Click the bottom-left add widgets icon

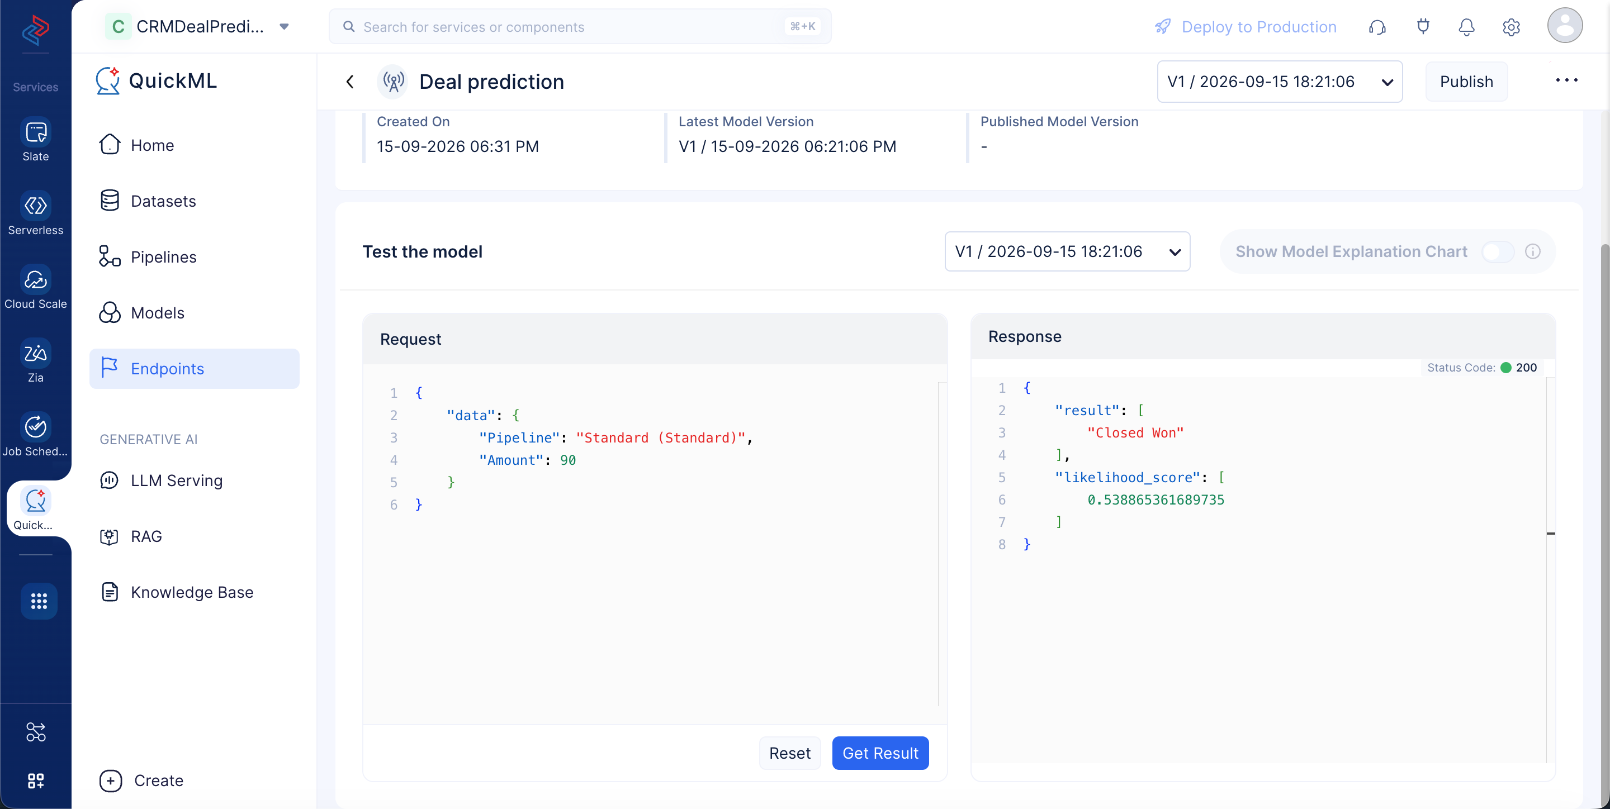pyautogui.click(x=36, y=781)
